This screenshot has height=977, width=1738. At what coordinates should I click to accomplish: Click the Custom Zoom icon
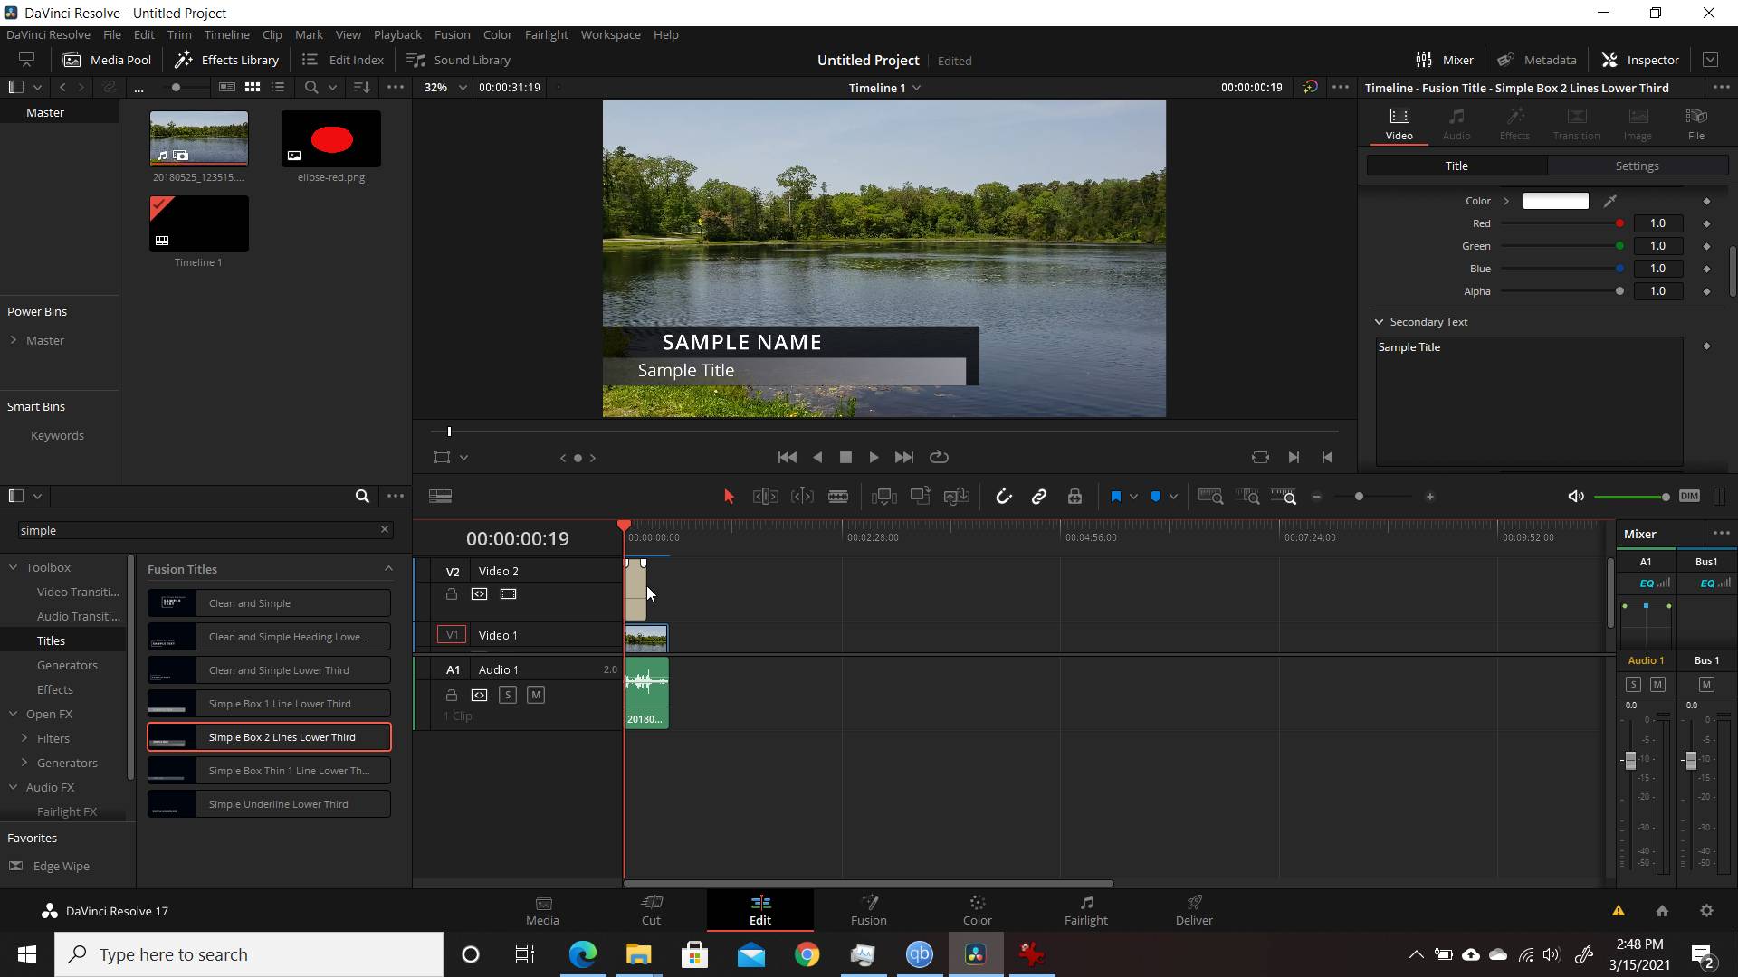1284,497
